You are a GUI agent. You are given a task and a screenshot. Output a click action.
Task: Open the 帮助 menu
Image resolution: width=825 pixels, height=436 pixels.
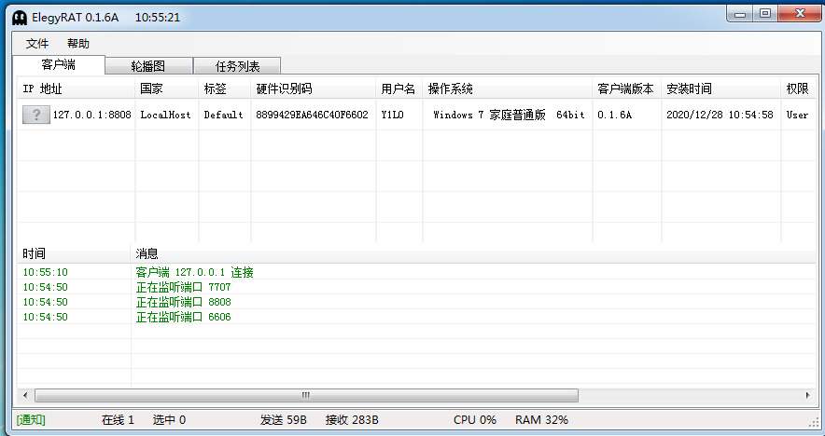pos(78,44)
